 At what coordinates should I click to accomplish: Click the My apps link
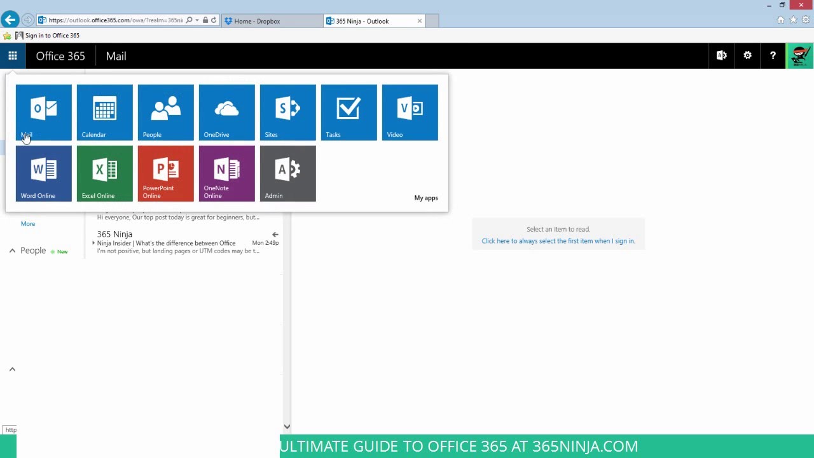tap(426, 198)
